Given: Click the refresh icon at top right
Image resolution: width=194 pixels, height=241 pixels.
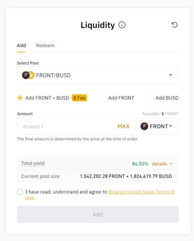Looking at the screenshot, I should (175, 25).
